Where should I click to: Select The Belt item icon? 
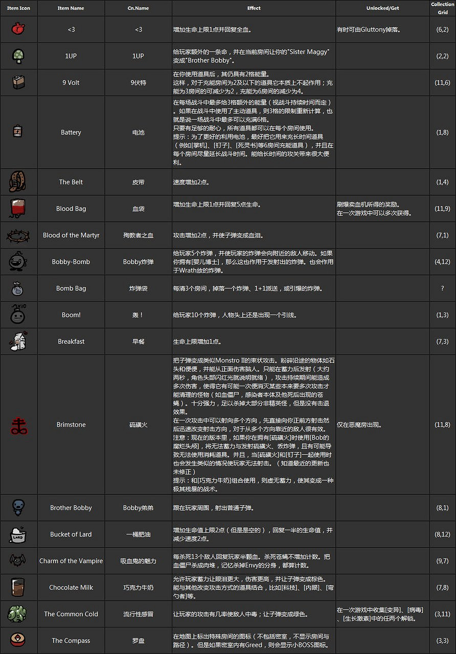[18, 182]
